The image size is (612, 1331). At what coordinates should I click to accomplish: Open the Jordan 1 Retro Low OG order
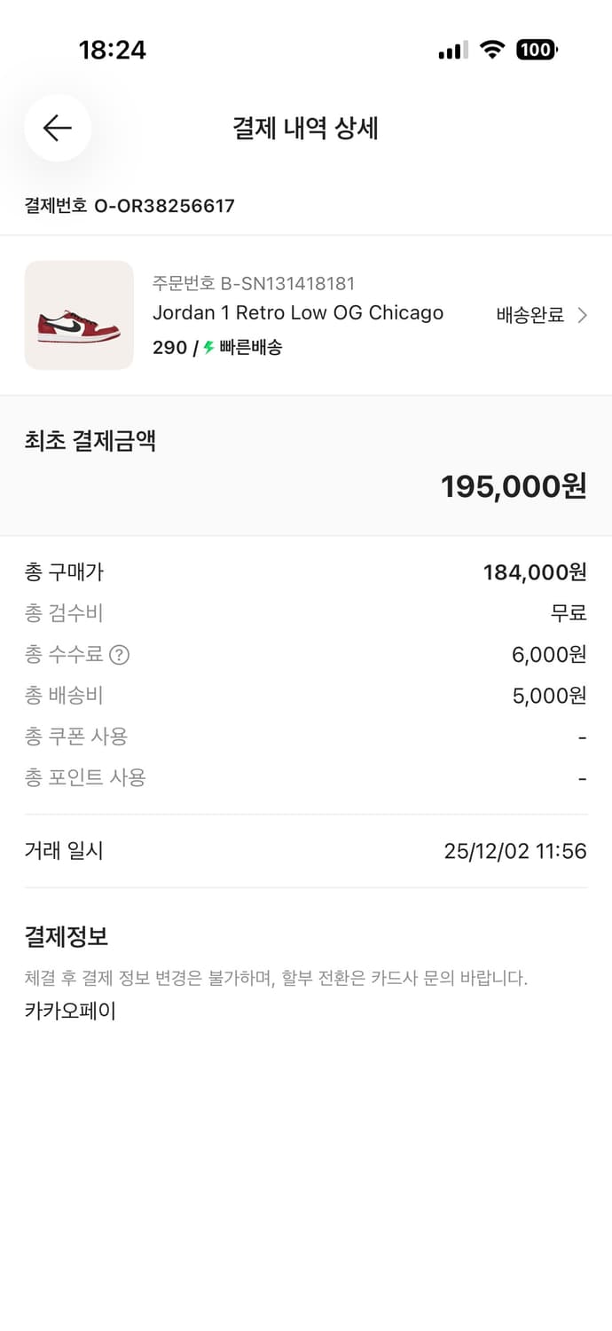(297, 313)
